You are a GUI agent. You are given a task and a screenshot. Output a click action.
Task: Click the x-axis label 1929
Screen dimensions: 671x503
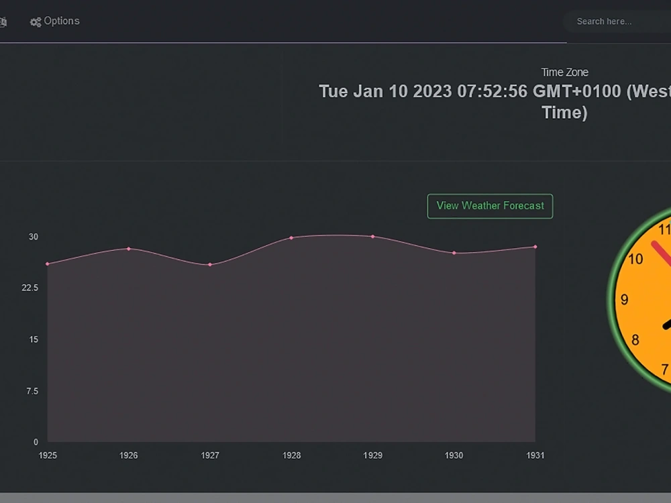[372, 455]
